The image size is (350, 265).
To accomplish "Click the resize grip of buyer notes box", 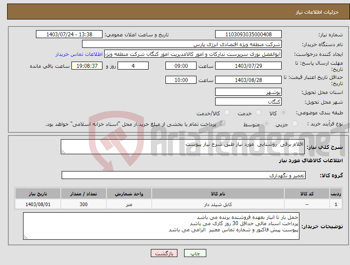I will point(26,237).
